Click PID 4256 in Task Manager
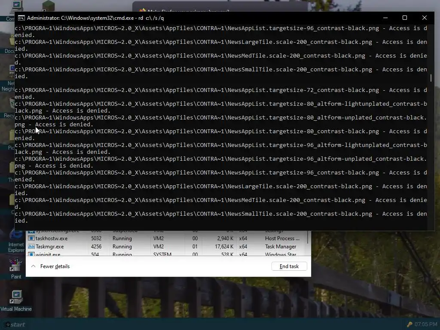Screen dimensions: 440x330 pyautogui.click(x=96, y=246)
